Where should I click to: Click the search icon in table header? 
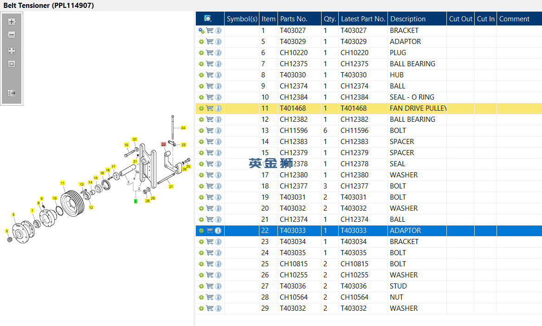click(x=208, y=19)
